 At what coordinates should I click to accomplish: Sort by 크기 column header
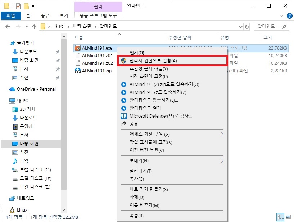275,37
